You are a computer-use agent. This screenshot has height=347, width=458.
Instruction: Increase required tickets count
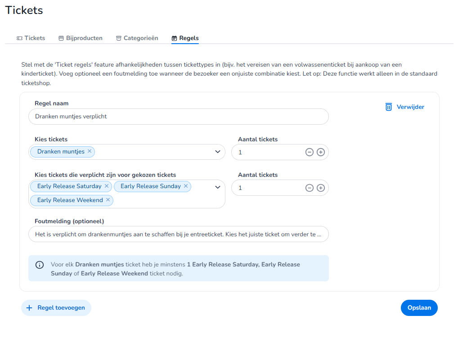pyautogui.click(x=321, y=188)
